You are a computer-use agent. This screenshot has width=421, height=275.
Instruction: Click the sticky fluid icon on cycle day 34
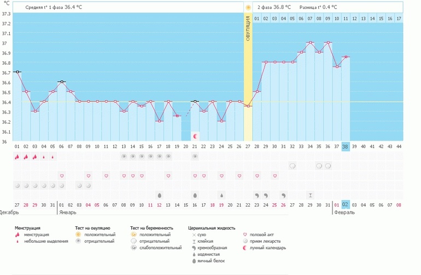point(310,195)
